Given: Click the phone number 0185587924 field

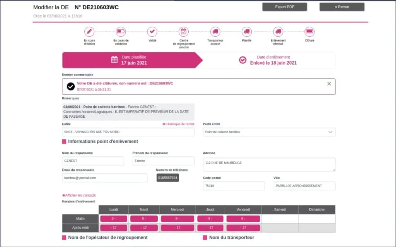Looking at the screenshot, I should click(x=168, y=178).
